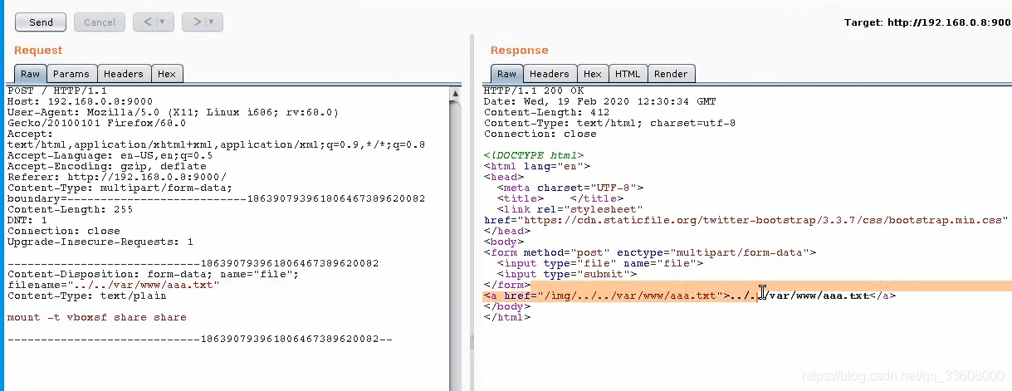Click the 'POST / HTTP/1.1' request line
1012x391 pixels.
pyautogui.click(x=56, y=90)
